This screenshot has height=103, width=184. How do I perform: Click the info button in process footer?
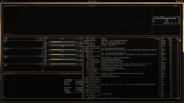click(x=93, y=98)
